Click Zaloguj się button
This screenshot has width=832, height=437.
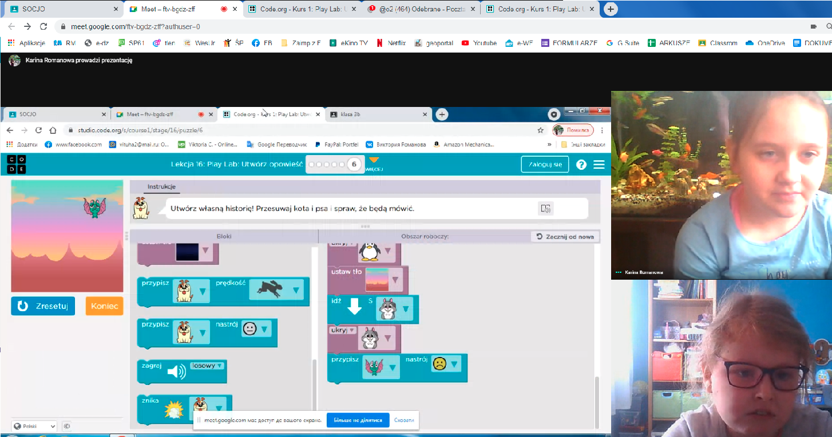click(x=545, y=164)
